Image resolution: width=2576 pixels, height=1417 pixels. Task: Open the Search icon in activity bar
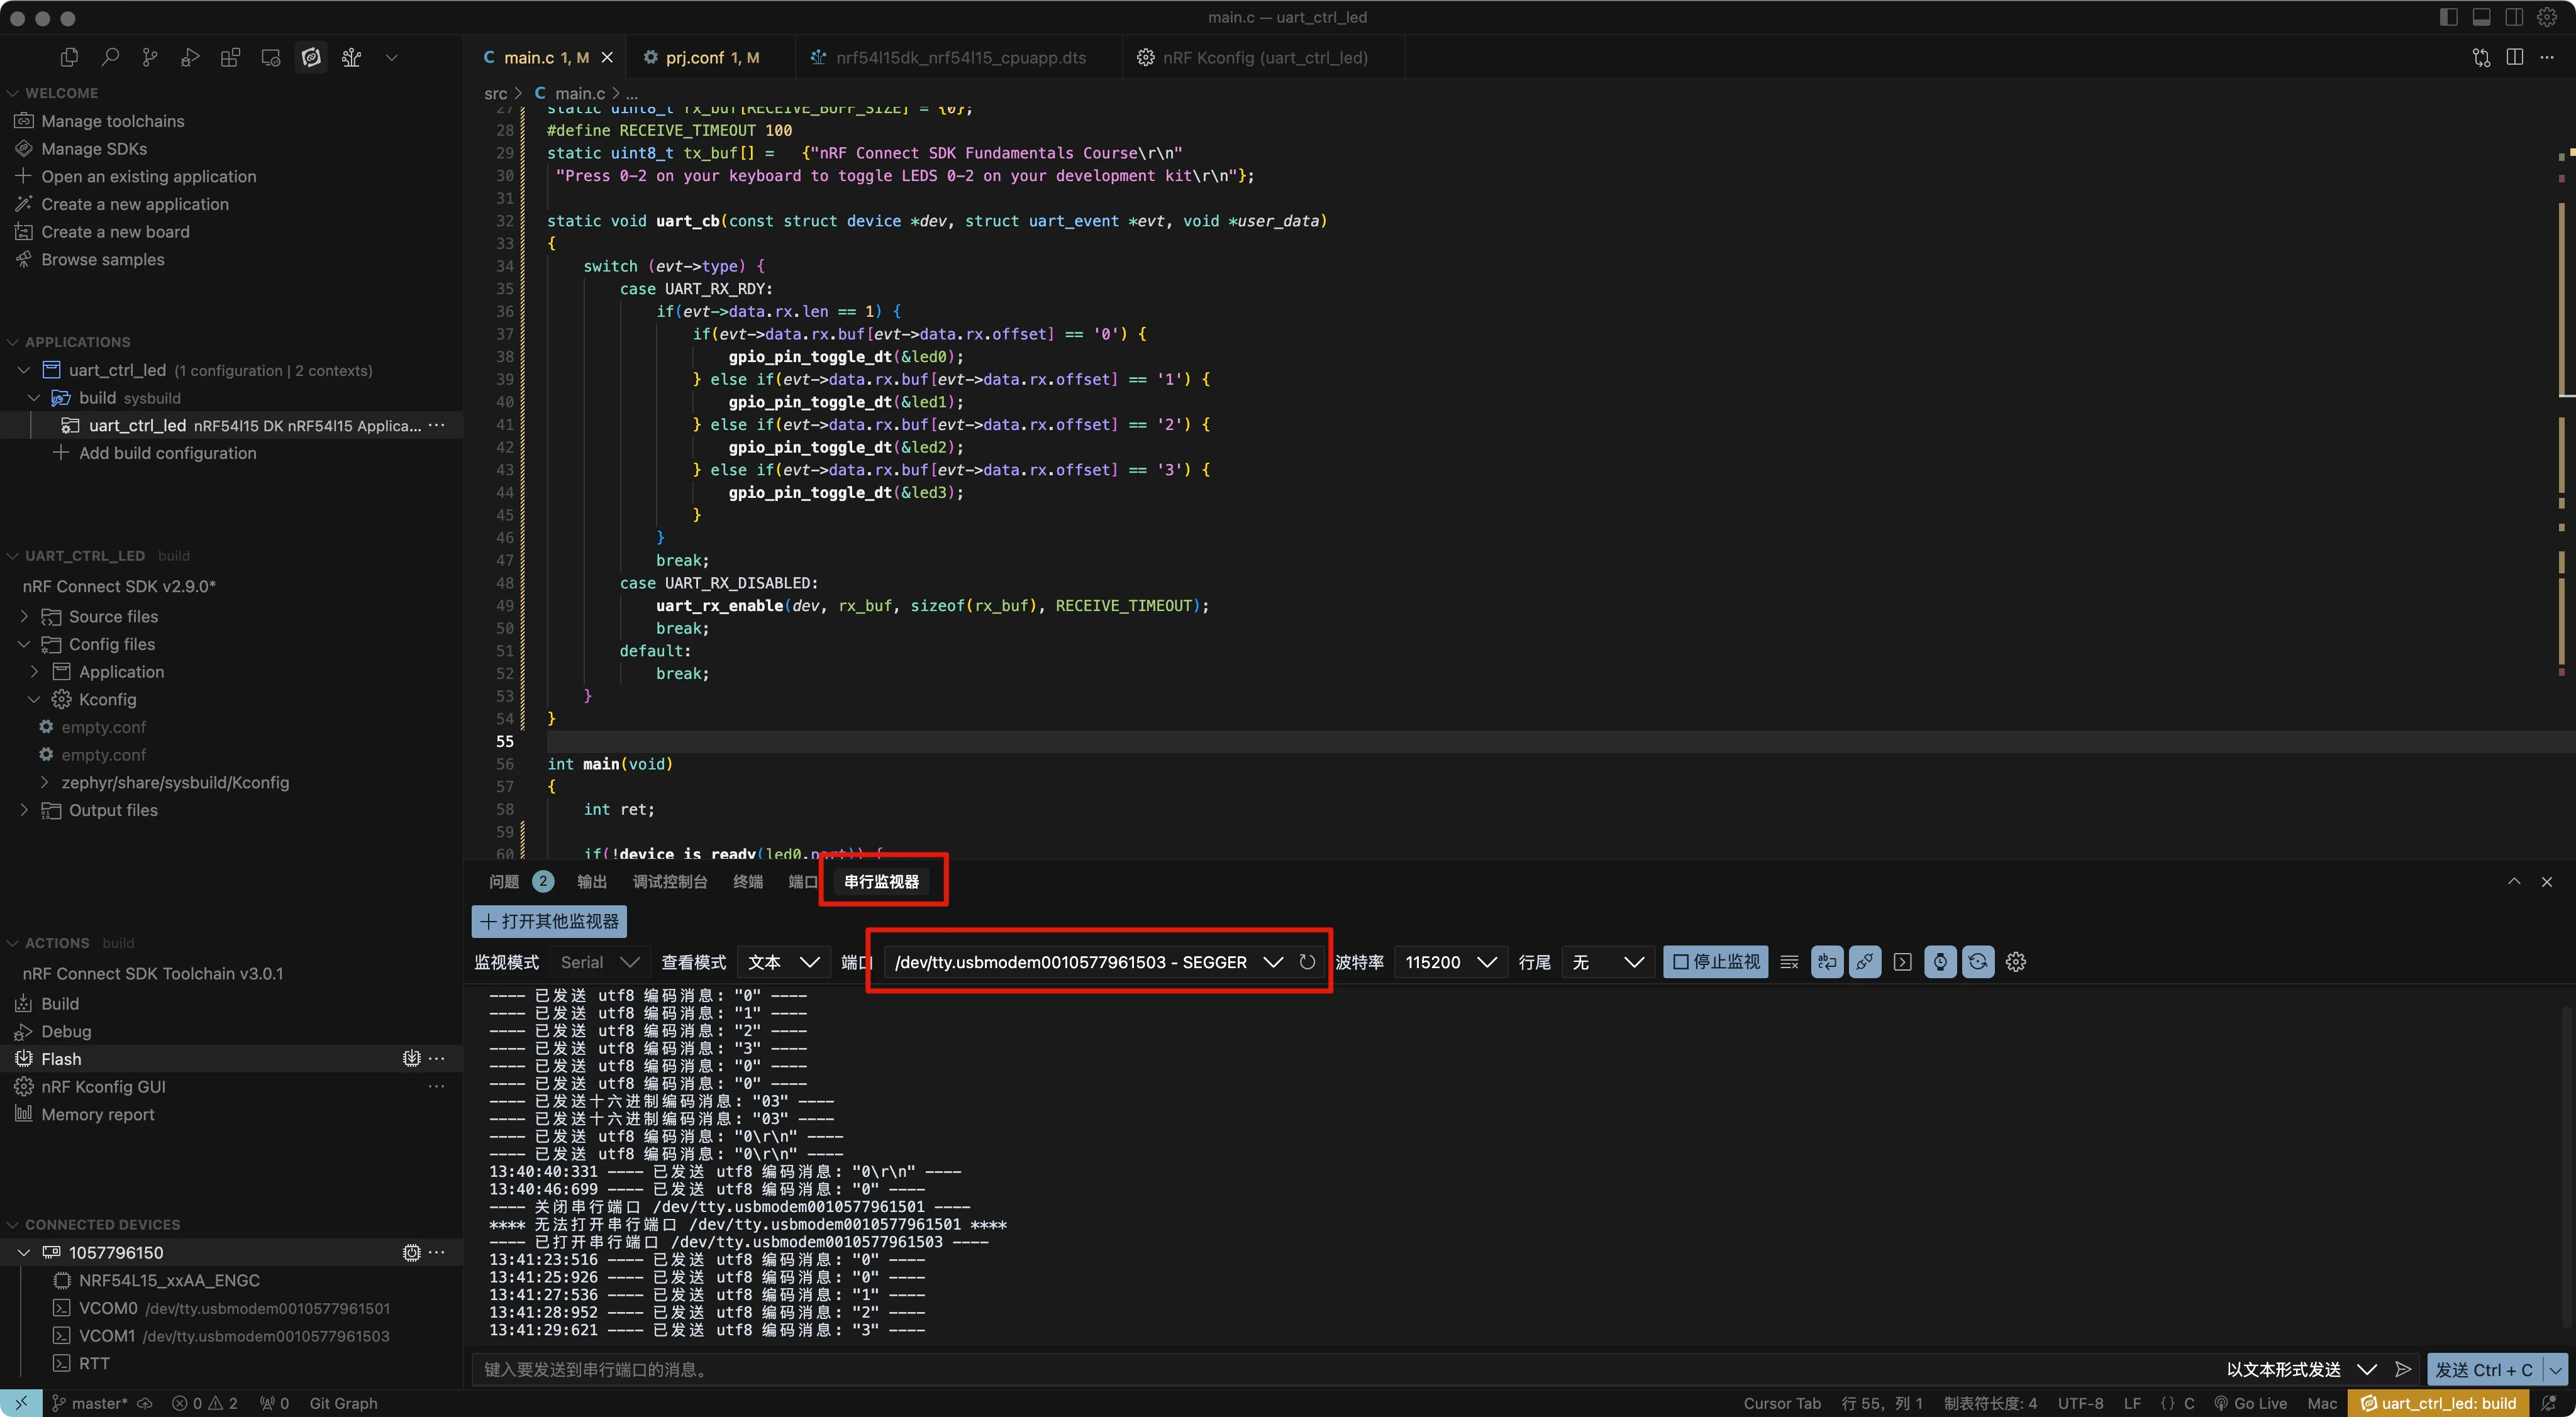tap(110, 58)
